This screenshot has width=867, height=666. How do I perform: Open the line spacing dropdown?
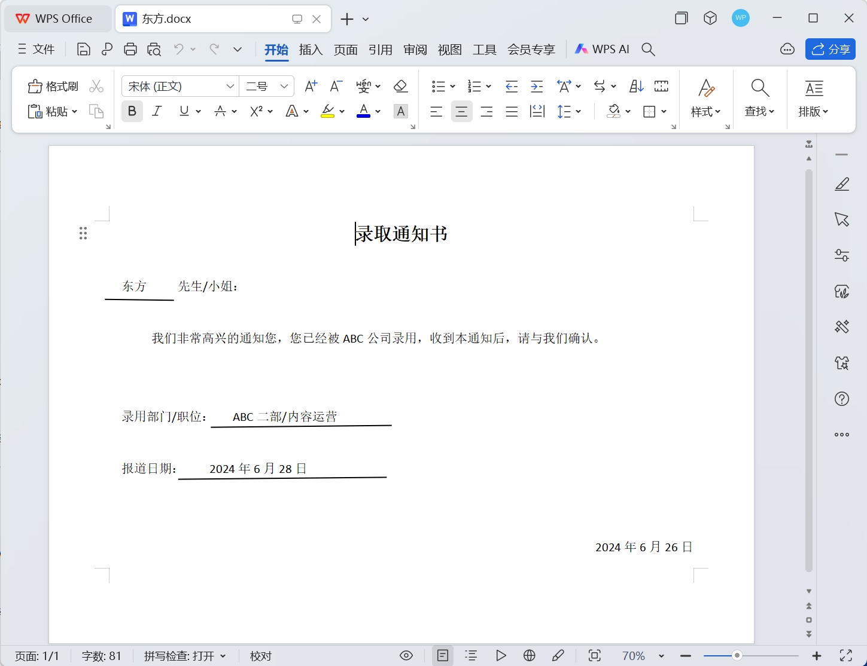tap(568, 111)
